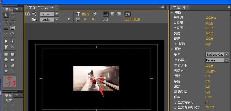Choose the Ellipse shape tool
The height and width of the screenshot is (111, 231).
pyautogui.click(x=6, y=71)
